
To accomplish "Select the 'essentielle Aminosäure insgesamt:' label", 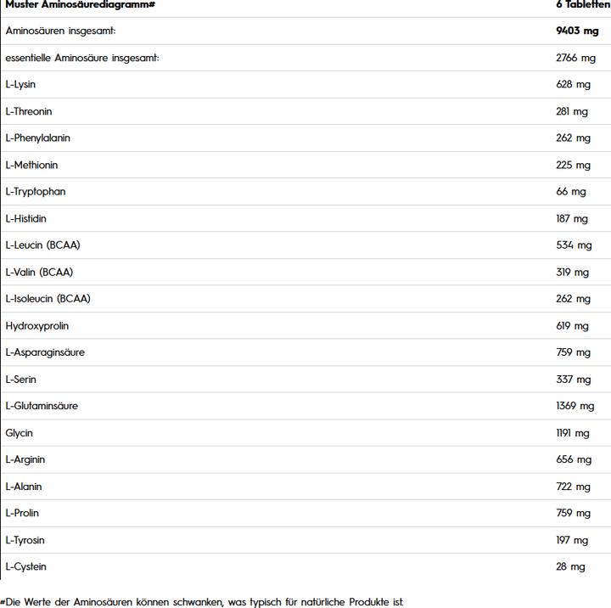I will [82, 58].
